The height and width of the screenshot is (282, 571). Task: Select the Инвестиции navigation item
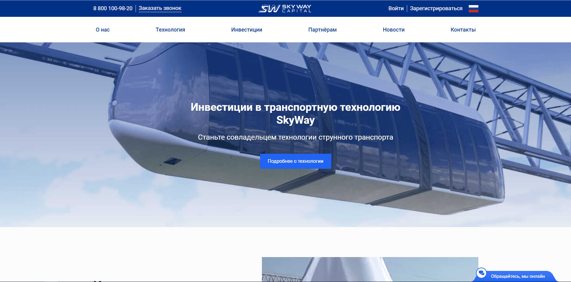click(247, 29)
